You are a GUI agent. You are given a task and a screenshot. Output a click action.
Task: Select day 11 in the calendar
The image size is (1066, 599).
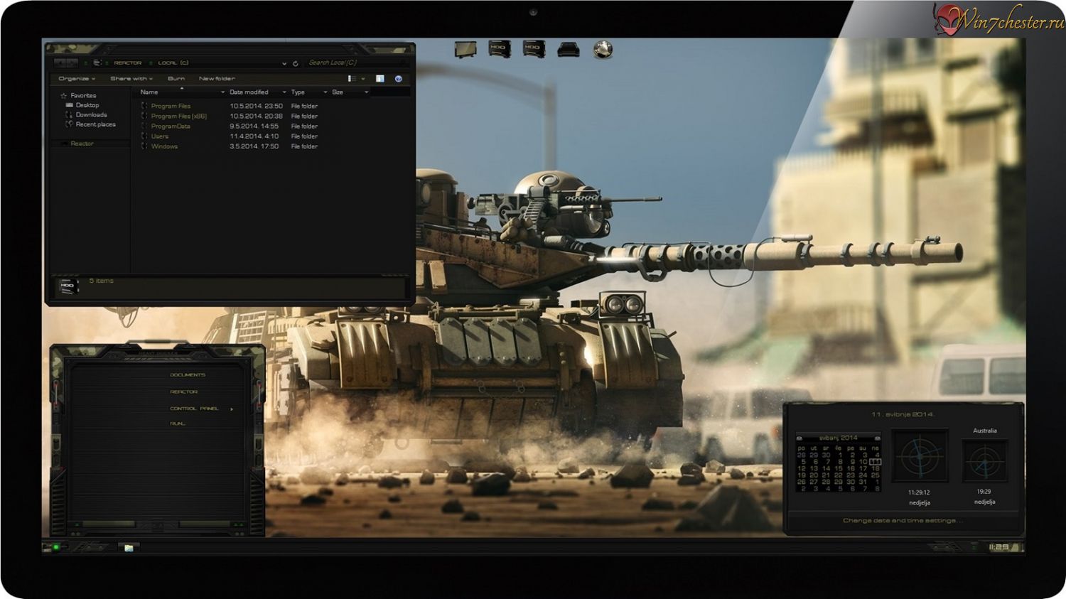click(x=876, y=462)
